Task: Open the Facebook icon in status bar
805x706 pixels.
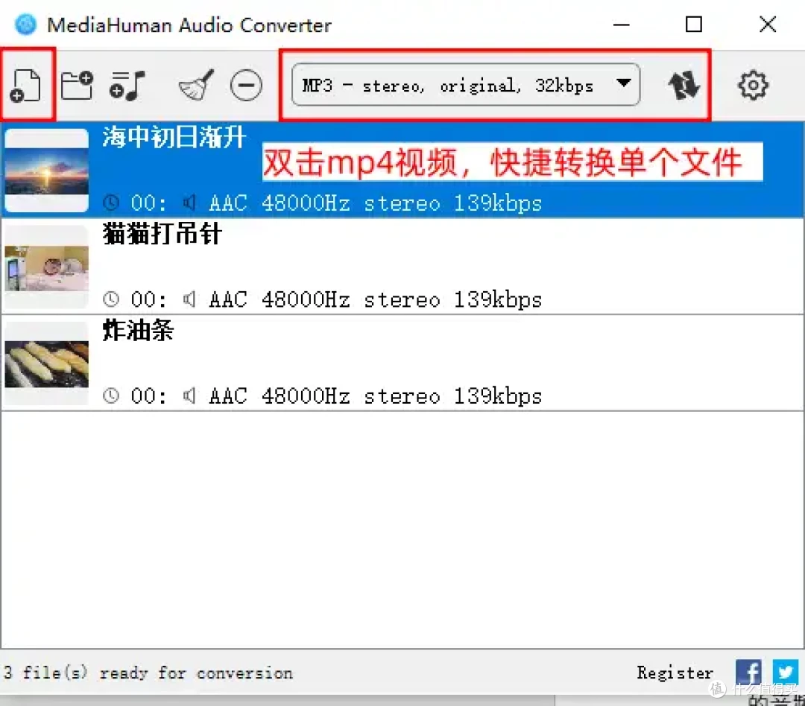Action: [x=748, y=672]
